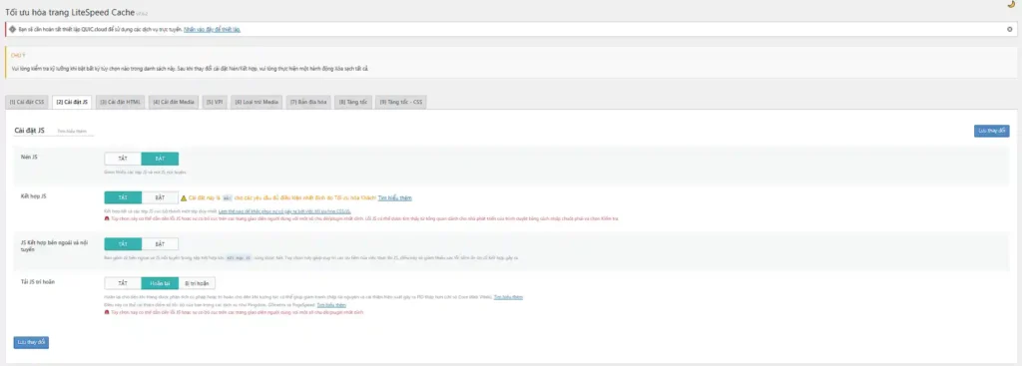
Task: Click the red alert icon under Kết hợp JS
Action: point(106,218)
